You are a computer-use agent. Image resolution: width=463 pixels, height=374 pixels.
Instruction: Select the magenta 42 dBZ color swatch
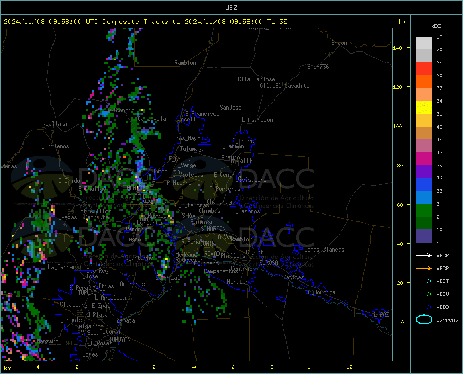point(424,159)
